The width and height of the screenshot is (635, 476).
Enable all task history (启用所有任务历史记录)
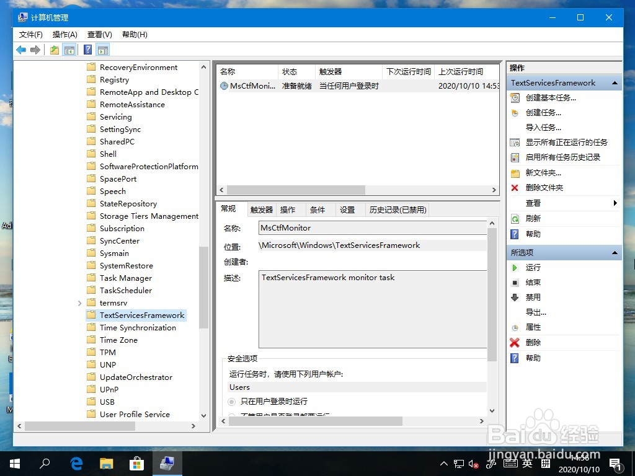562,157
